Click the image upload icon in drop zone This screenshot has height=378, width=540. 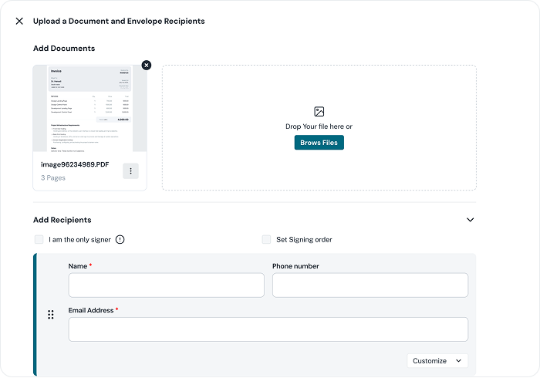tap(319, 112)
